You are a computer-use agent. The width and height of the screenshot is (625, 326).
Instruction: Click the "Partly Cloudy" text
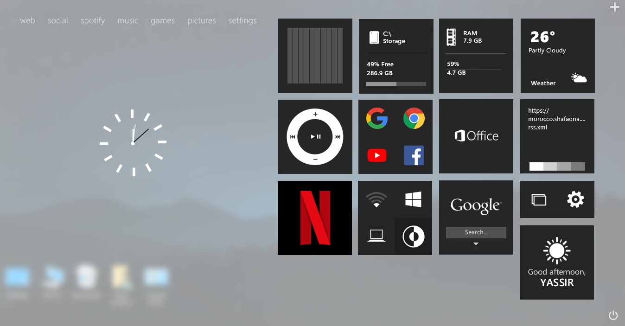(x=547, y=50)
